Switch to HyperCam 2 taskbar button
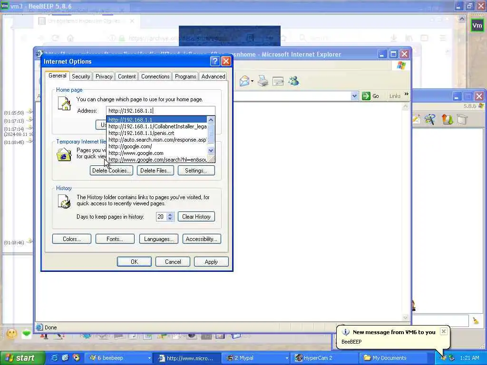487x365 pixels. coord(324,358)
